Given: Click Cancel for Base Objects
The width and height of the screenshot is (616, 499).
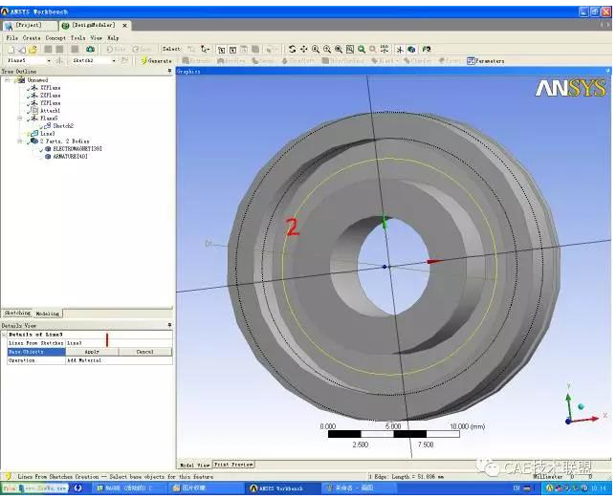Looking at the screenshot, I should pos(145,352).
